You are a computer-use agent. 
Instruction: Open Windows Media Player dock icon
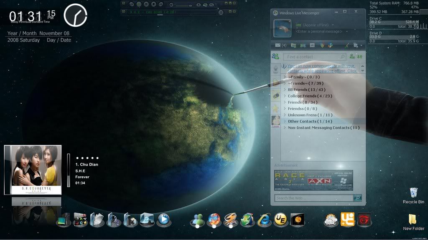163,219
